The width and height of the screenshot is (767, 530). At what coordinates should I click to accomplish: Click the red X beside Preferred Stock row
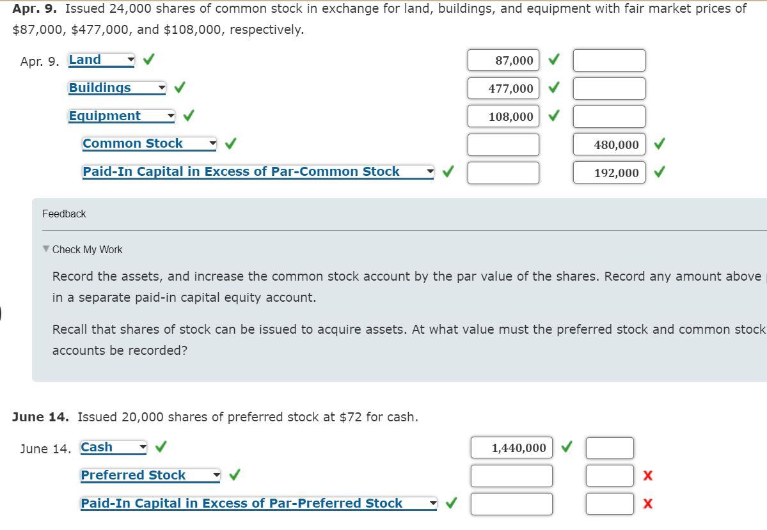point(647,476)
